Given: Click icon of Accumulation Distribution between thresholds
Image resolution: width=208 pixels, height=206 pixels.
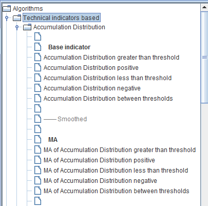Looking at the screenshot, I should point(37,98).
